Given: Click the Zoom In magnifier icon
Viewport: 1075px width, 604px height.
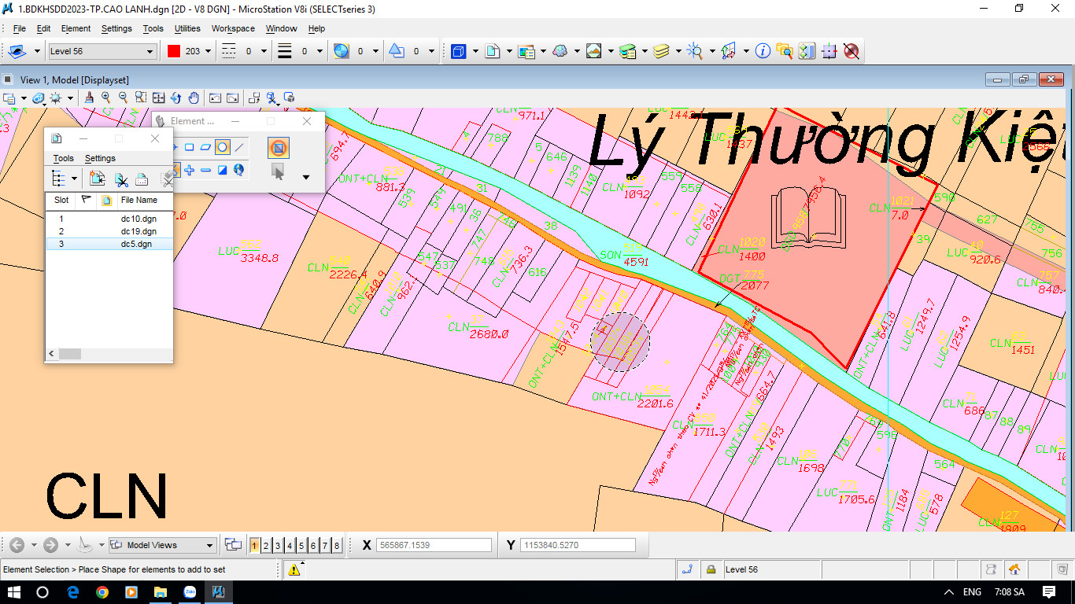Looking at the screenshot, I should [x=106, y=98].
